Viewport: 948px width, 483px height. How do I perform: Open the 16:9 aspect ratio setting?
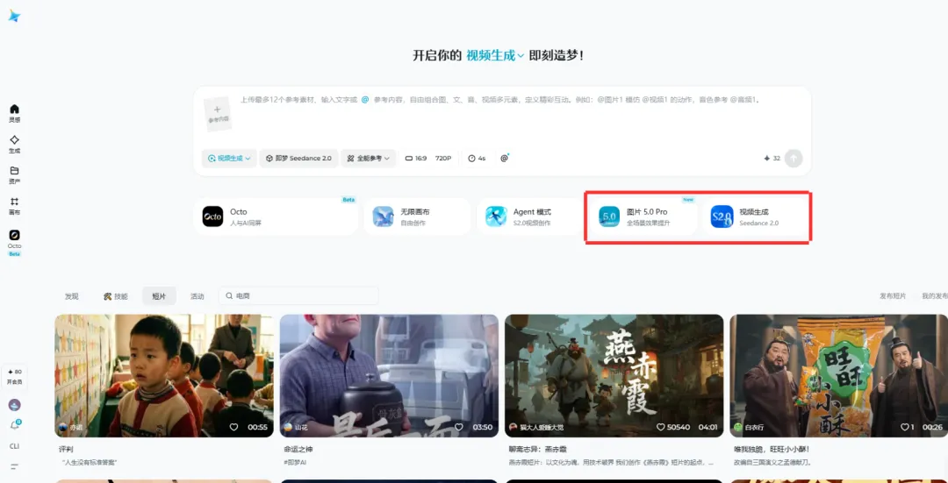tap(416, 158)
